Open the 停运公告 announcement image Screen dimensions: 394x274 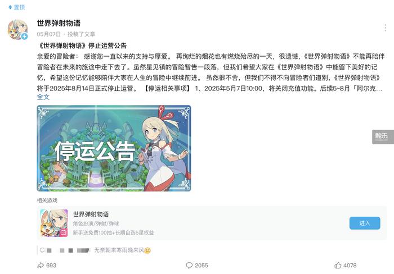[114, 148]
